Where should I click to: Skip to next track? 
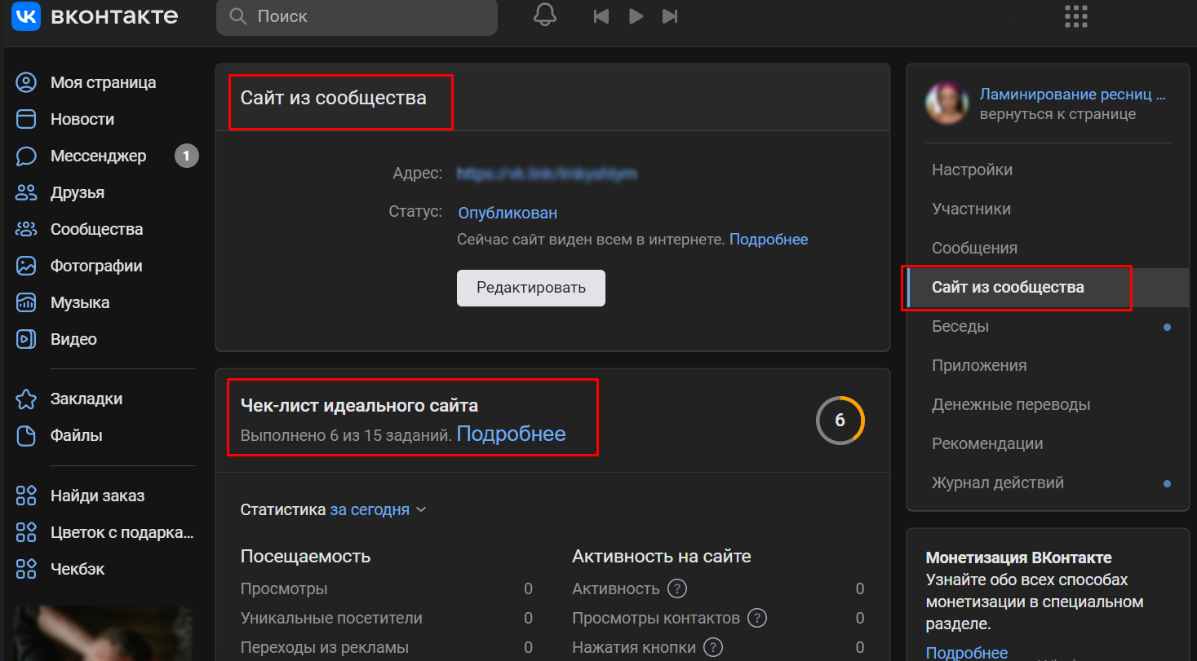tap(670, 16)
